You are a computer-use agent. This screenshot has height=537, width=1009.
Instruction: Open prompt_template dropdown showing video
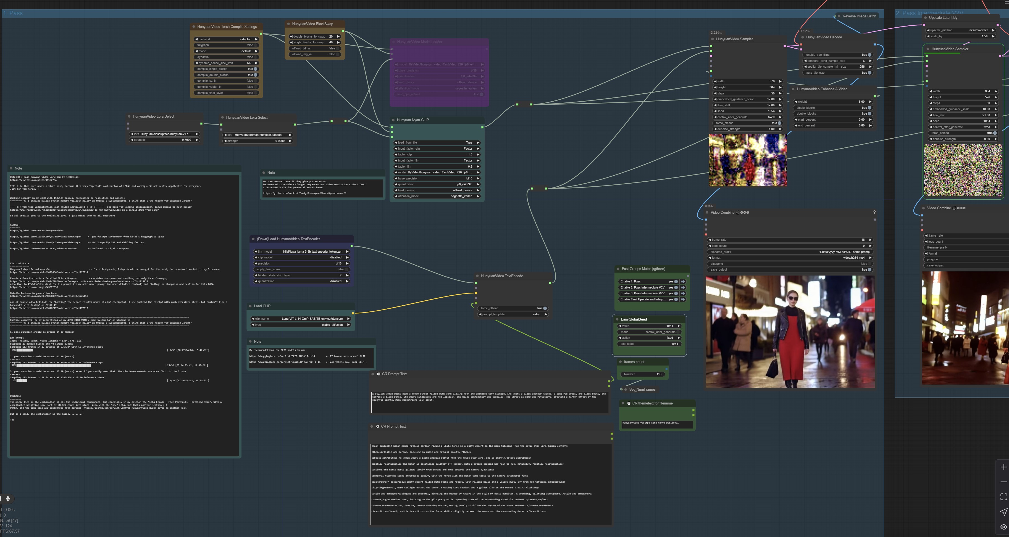(x=513, y=314)
